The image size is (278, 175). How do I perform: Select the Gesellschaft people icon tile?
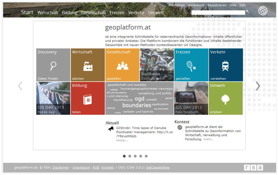click(122, 65)
